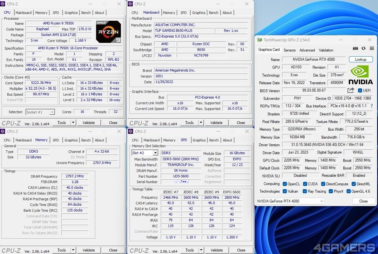The height and width of the screenshot is (254, 378).
Task: Open Graphics tab in Mainboard window
Action: [x=199, y=13]
